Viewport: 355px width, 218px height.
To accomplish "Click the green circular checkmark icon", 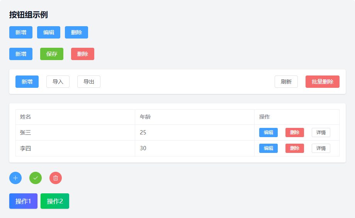I will (x=36, y=178).
